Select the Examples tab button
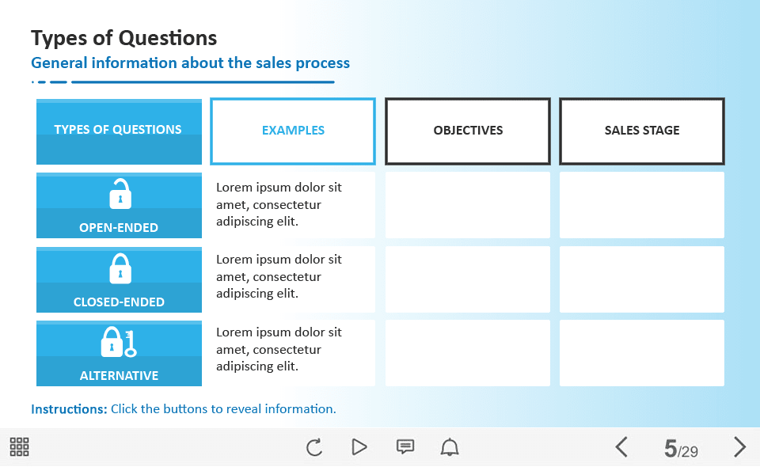The height and width of the screenshot is (467, 760). [293, 131]
